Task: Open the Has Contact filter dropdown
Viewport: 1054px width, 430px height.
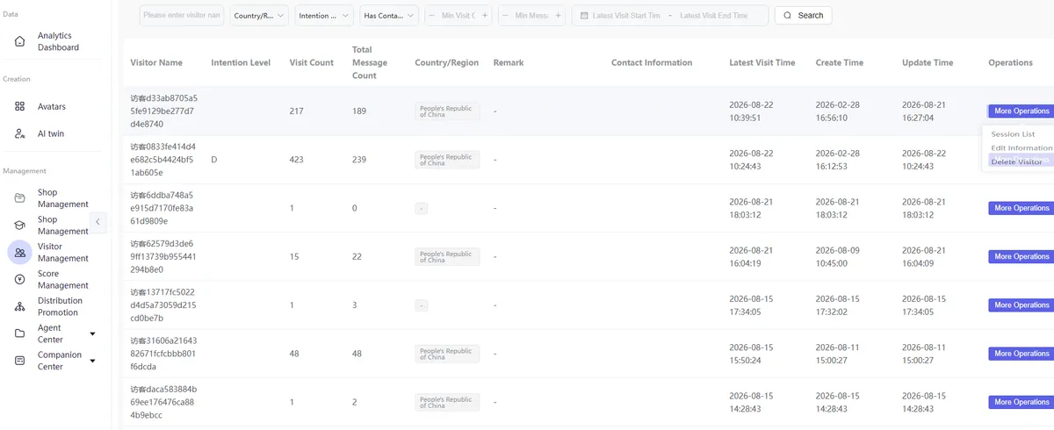Action: click(389, 16)
